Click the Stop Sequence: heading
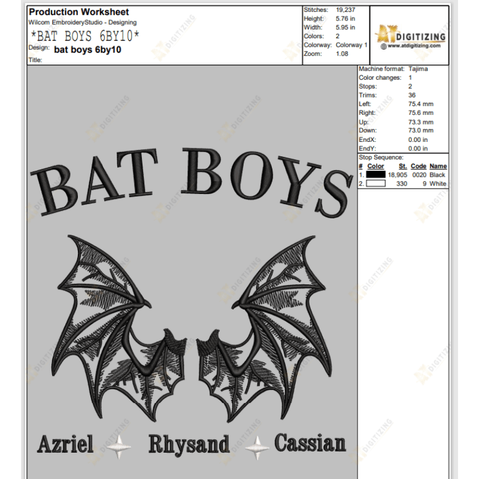Viewport: 479px width, 479px height. [x=381, y=157]
